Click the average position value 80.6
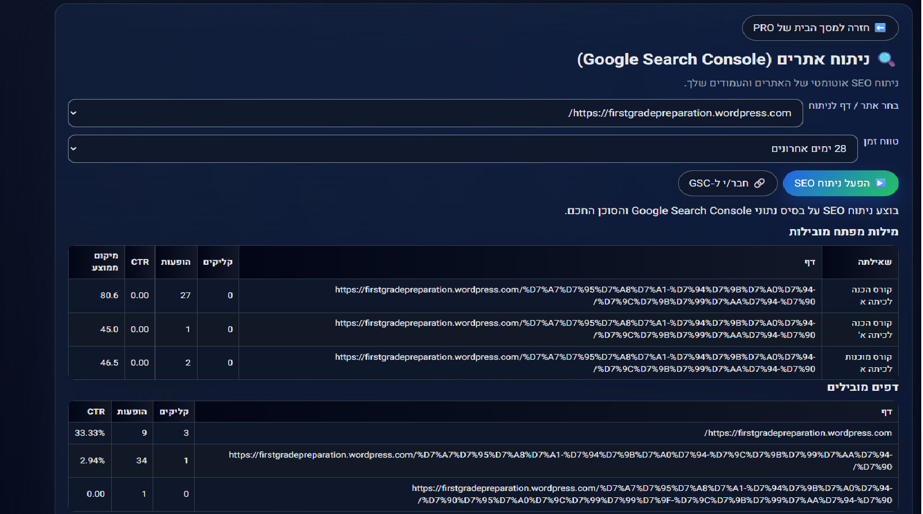Screen dimensions: 923x514 [109, 295]
